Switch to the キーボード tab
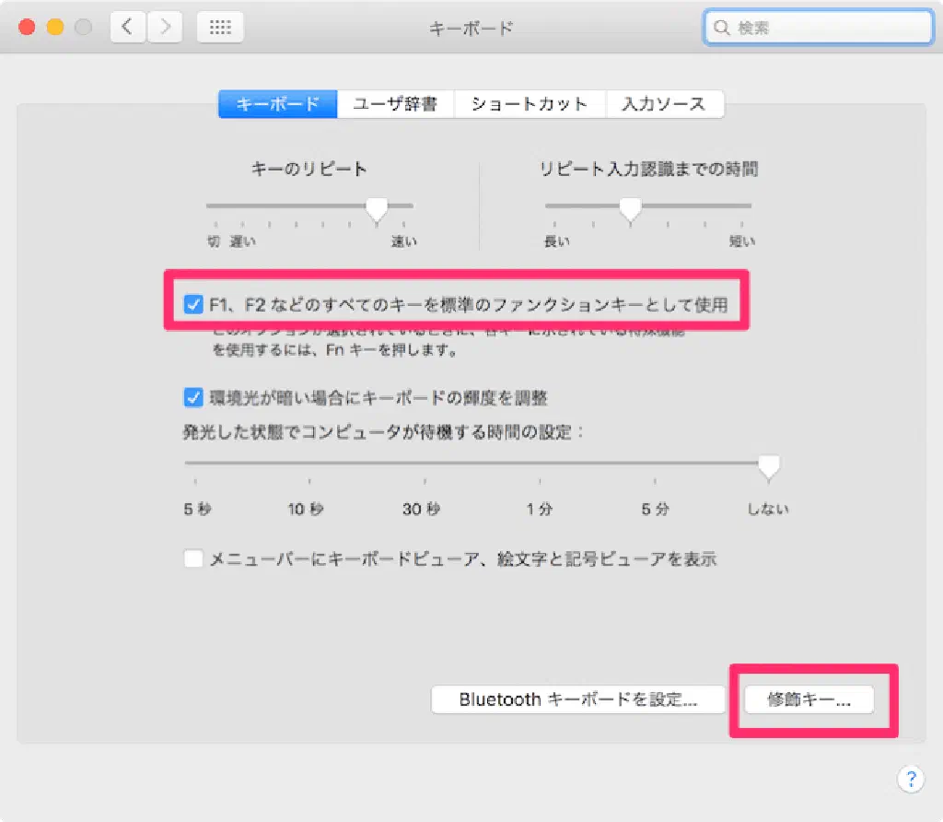Screen dimensions: 943x822 [x=277, y=104]
